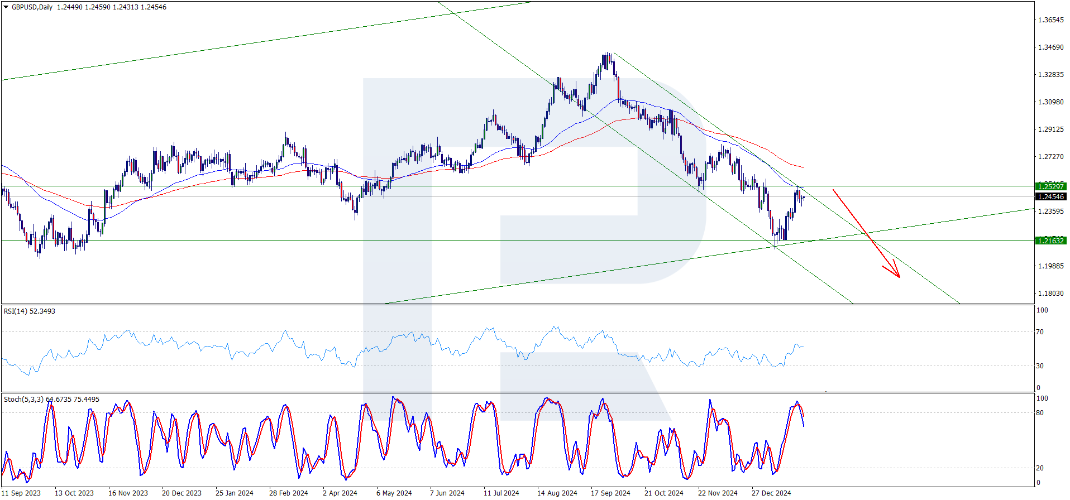1070x500 pixels.
Task: Click the Stochastic scale value 80
Action: [1040, 414]
